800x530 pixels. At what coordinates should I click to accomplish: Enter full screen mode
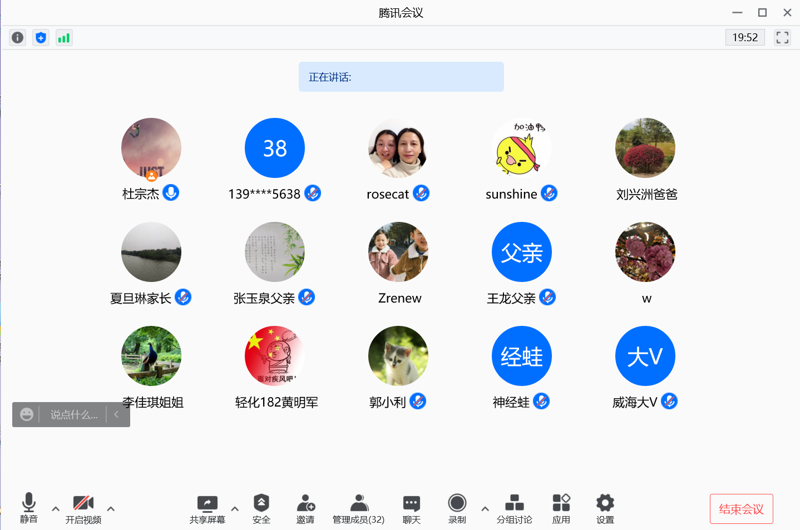[782, 38]
